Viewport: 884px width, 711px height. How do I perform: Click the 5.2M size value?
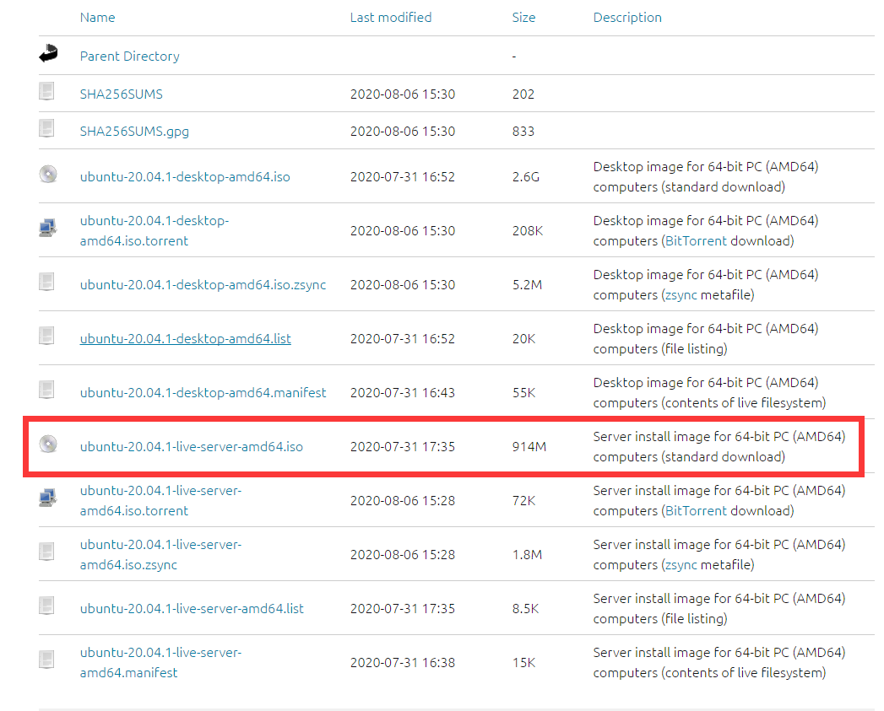coord(527,285)
